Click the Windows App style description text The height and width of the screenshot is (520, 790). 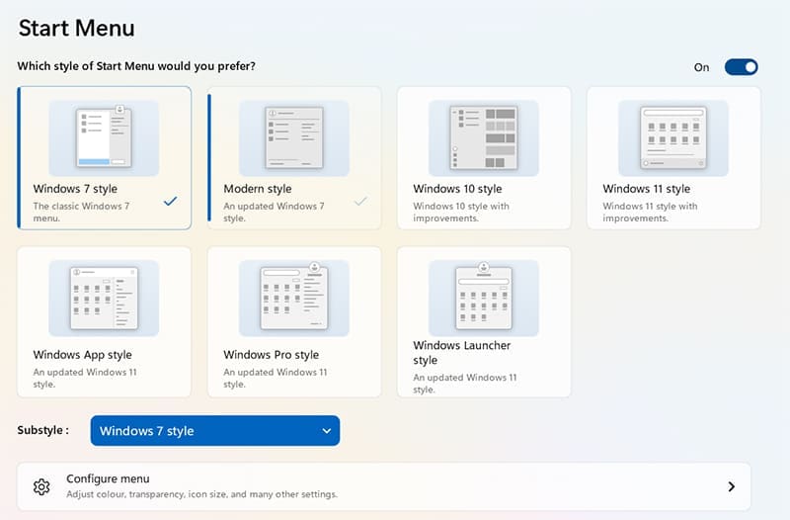[x=84, y=378]
